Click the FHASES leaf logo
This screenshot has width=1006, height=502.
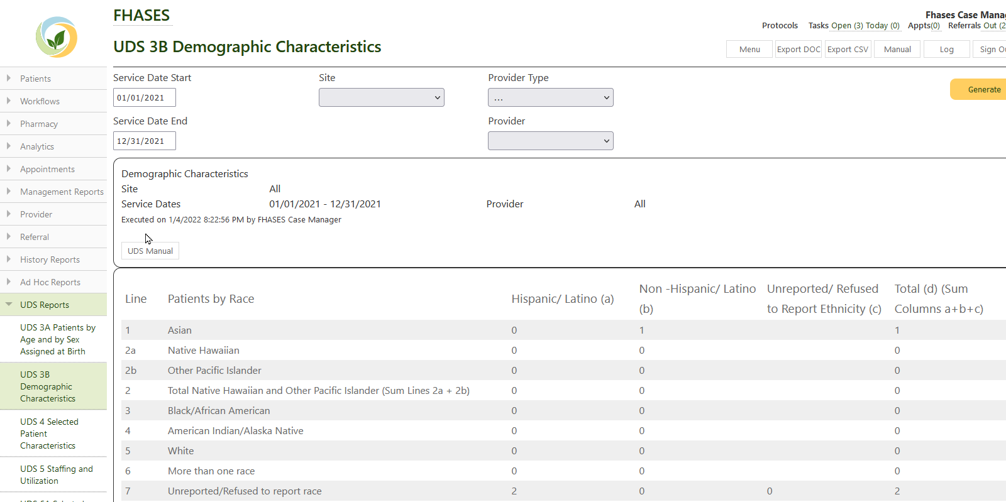pos(57,37)
